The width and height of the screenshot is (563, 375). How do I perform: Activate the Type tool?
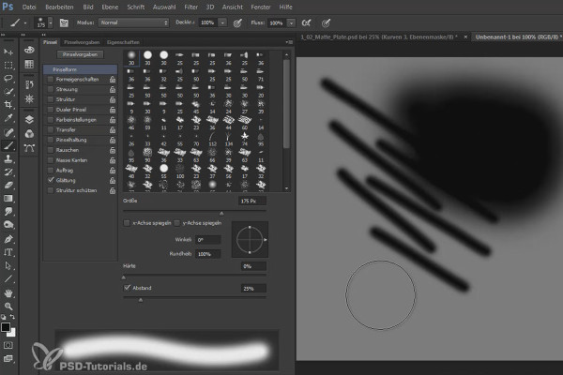[x=8, y=252]
